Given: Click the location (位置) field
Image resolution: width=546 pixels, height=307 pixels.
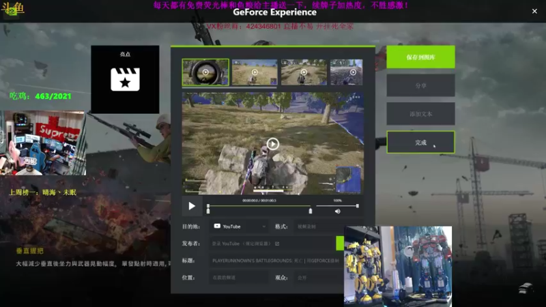Looking at the screenshot, I should point(238,278).
